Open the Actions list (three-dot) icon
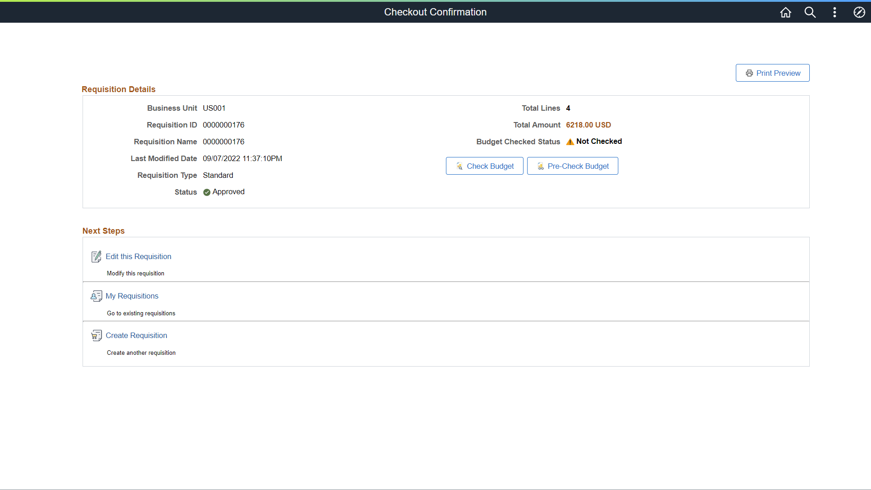 835,12
